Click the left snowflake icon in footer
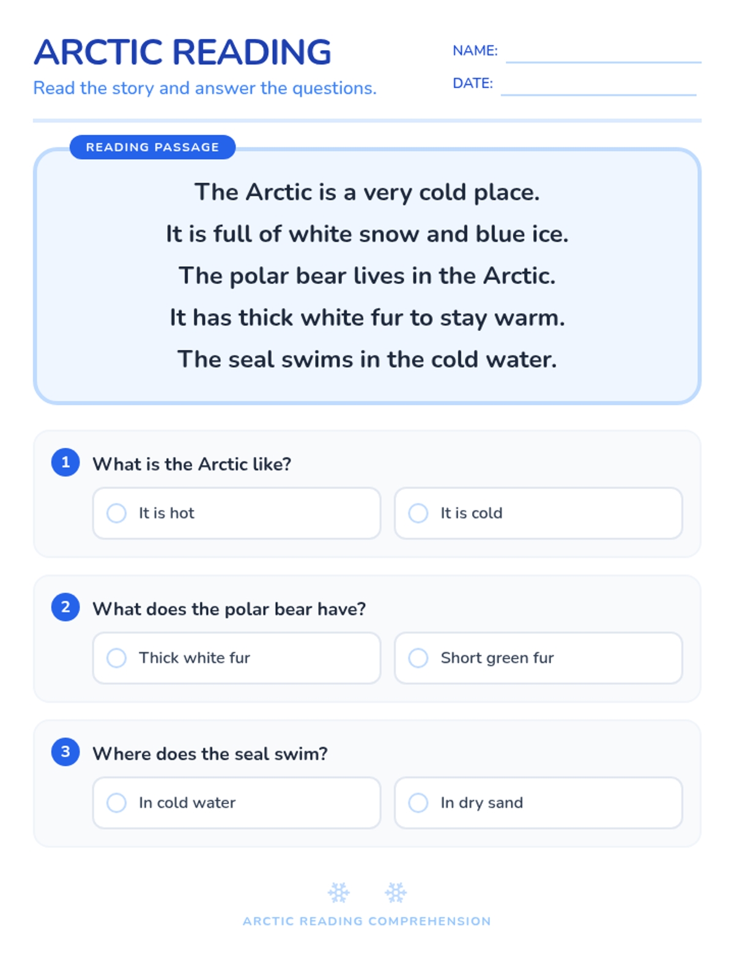734x979 pixels. [338, 893]
